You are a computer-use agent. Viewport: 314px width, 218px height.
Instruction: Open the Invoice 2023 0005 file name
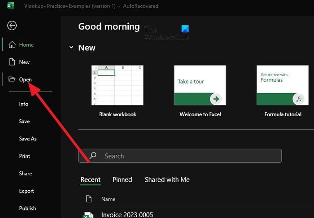pyautogui.click(x=127, y=215)
